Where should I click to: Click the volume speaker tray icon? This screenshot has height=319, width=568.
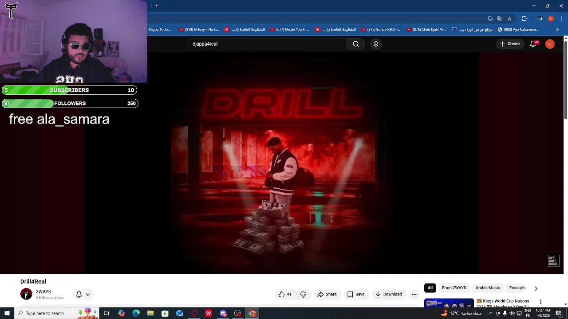(512, 313)
